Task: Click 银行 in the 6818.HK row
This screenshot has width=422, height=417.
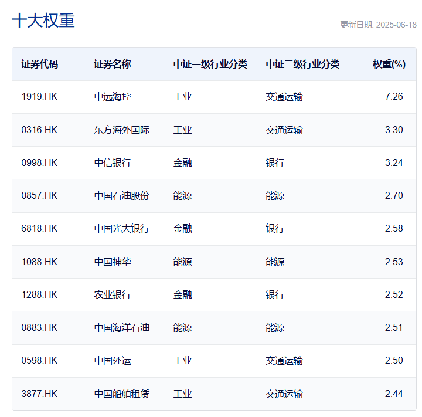Action: tap(275, 229)
